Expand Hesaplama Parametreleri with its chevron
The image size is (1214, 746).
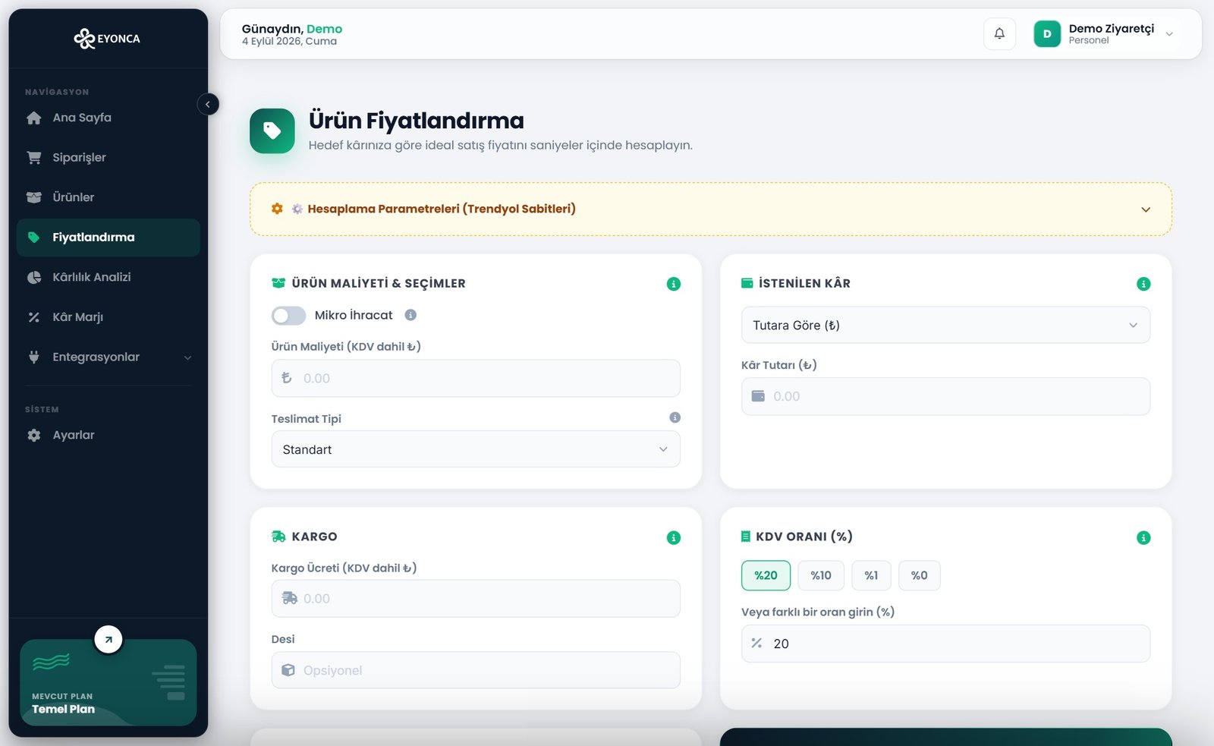1146,209
